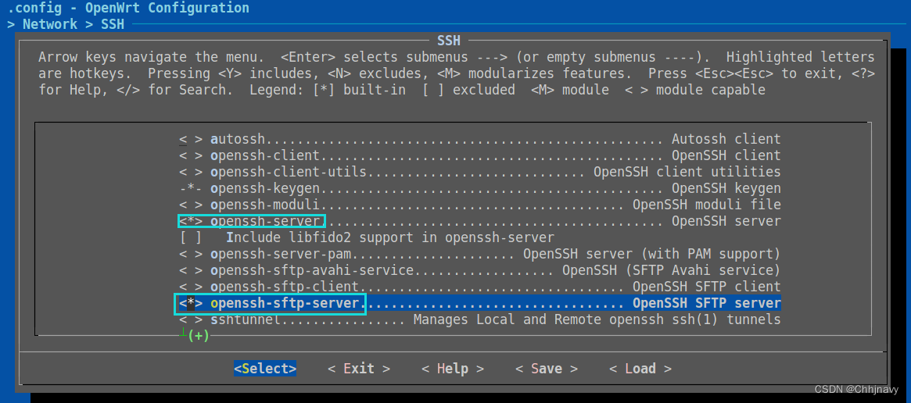This screenshot has height=403, width=911.
Task: Click the '.config - OpenWrt Configuration' title
Action: pyautogui.click(x=128, y=8)
